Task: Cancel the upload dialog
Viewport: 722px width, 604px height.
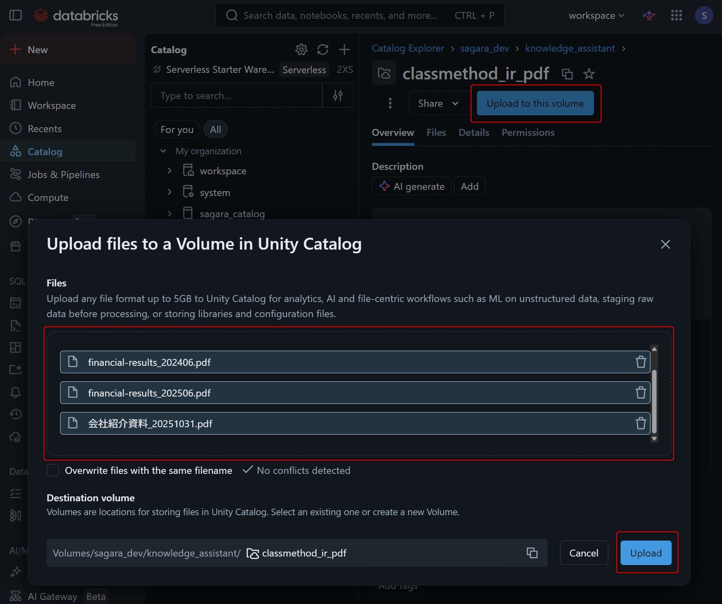Action: (x=583, y=553)
